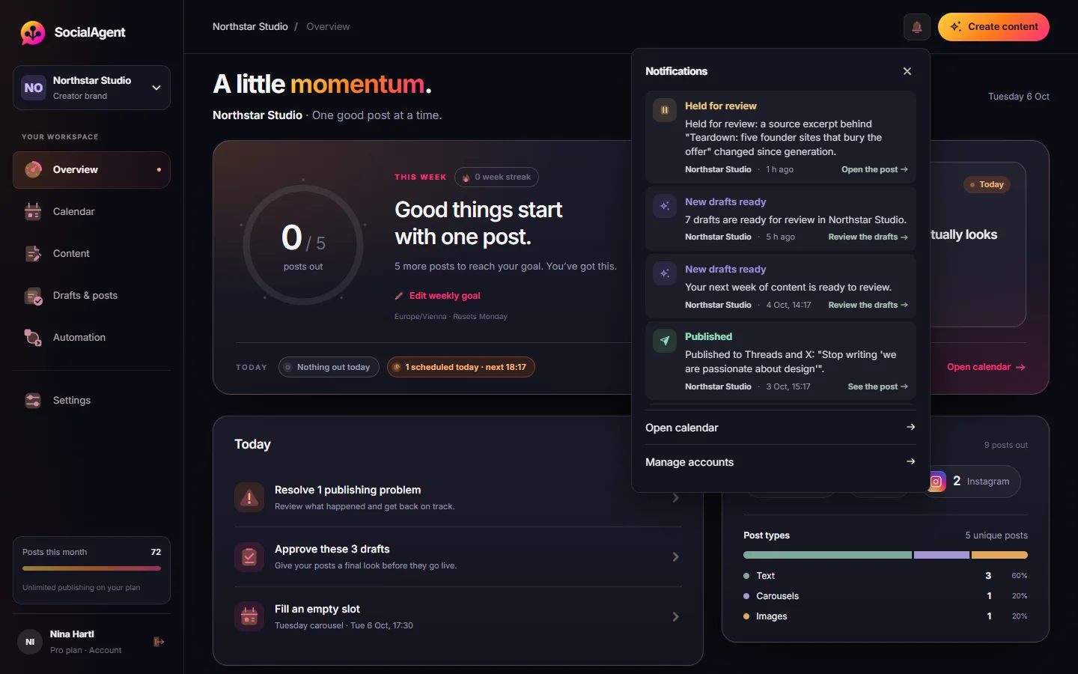Click the orange Open calendar link behind panel

tap(986, 367)
